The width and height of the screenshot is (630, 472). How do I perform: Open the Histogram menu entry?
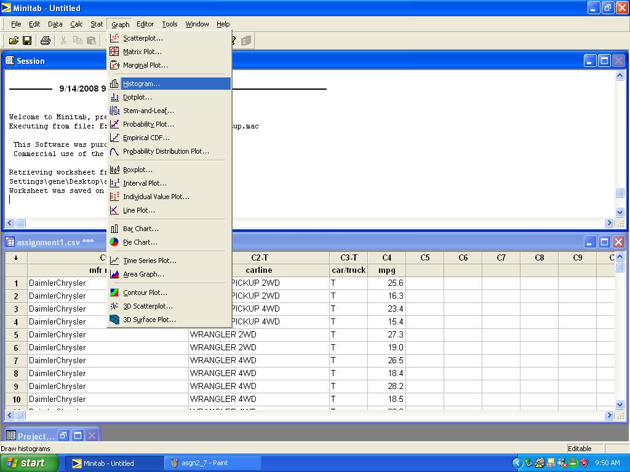tap(142, 84)
